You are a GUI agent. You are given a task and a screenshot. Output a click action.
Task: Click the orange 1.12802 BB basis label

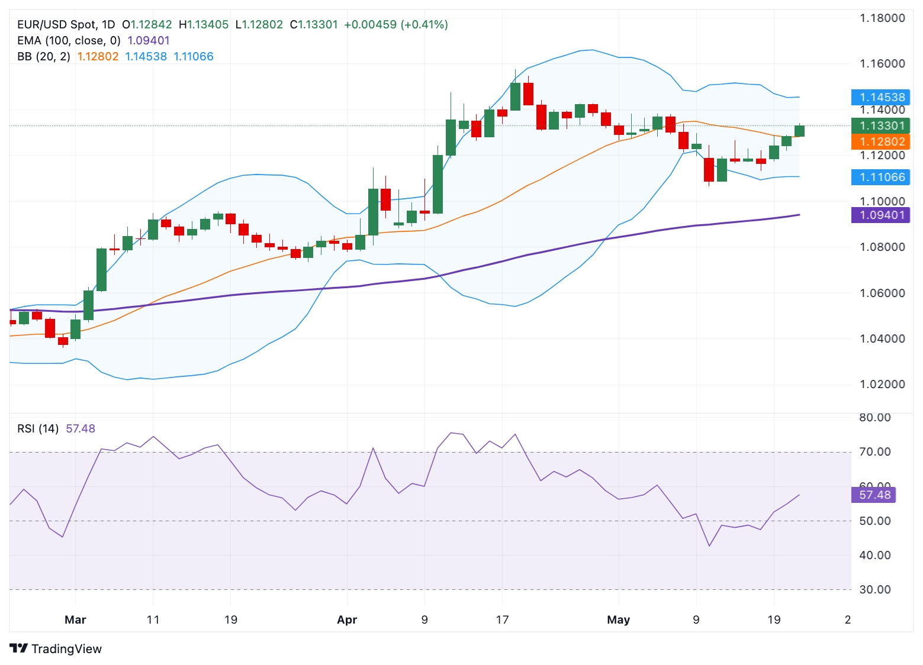(880, 141)
